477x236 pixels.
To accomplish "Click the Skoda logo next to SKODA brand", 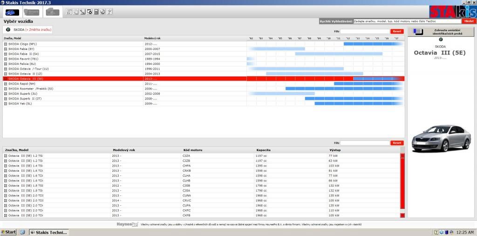I will 7,29.
